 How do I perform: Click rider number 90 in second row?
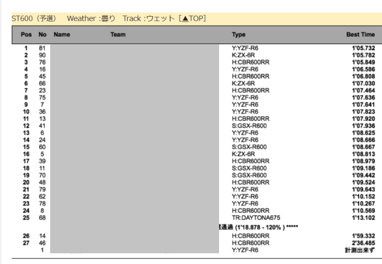[42, 55]
